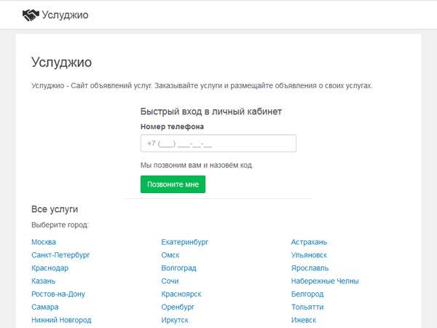The height and width of the screenshot is (328, 437).
Task: Open the Волгоград link
Action: coord(178,268)
